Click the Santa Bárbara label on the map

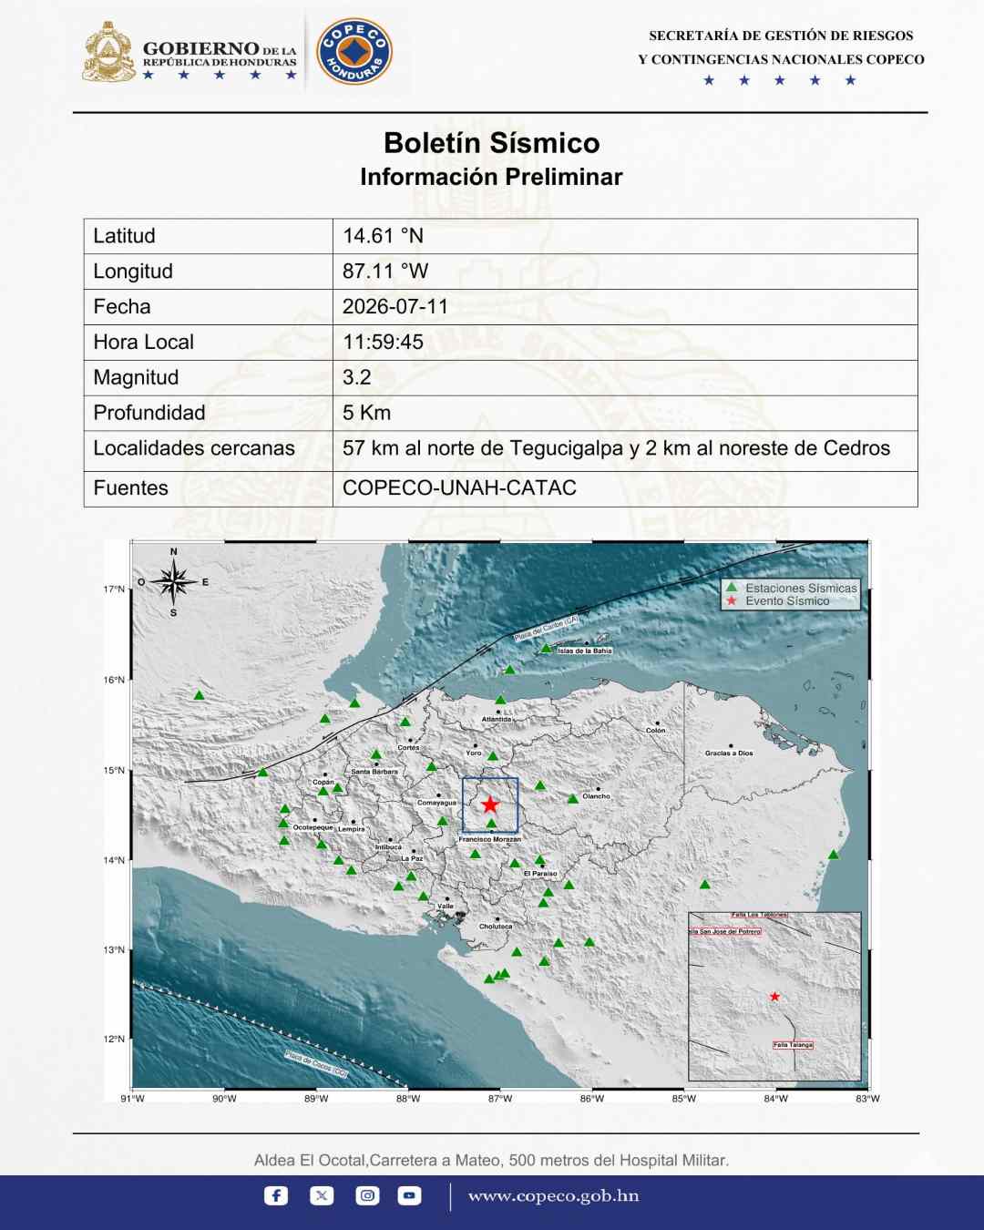tap(374, 772)
